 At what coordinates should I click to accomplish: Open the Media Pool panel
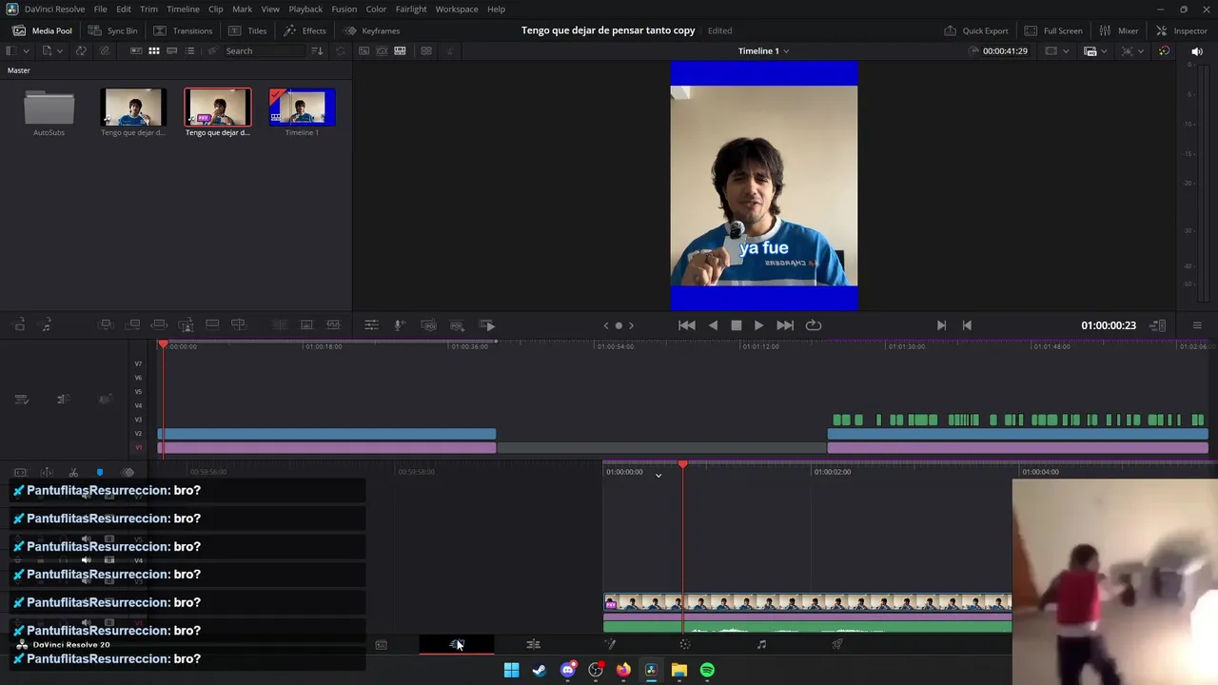coord(42,30)
